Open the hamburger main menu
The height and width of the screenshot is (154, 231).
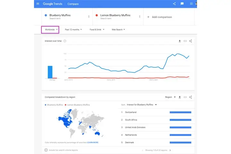click(38, 4)
